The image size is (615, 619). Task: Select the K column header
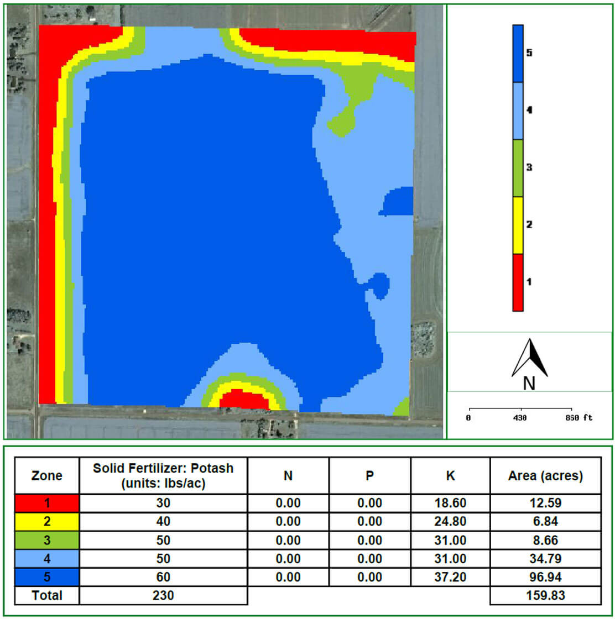450,475
